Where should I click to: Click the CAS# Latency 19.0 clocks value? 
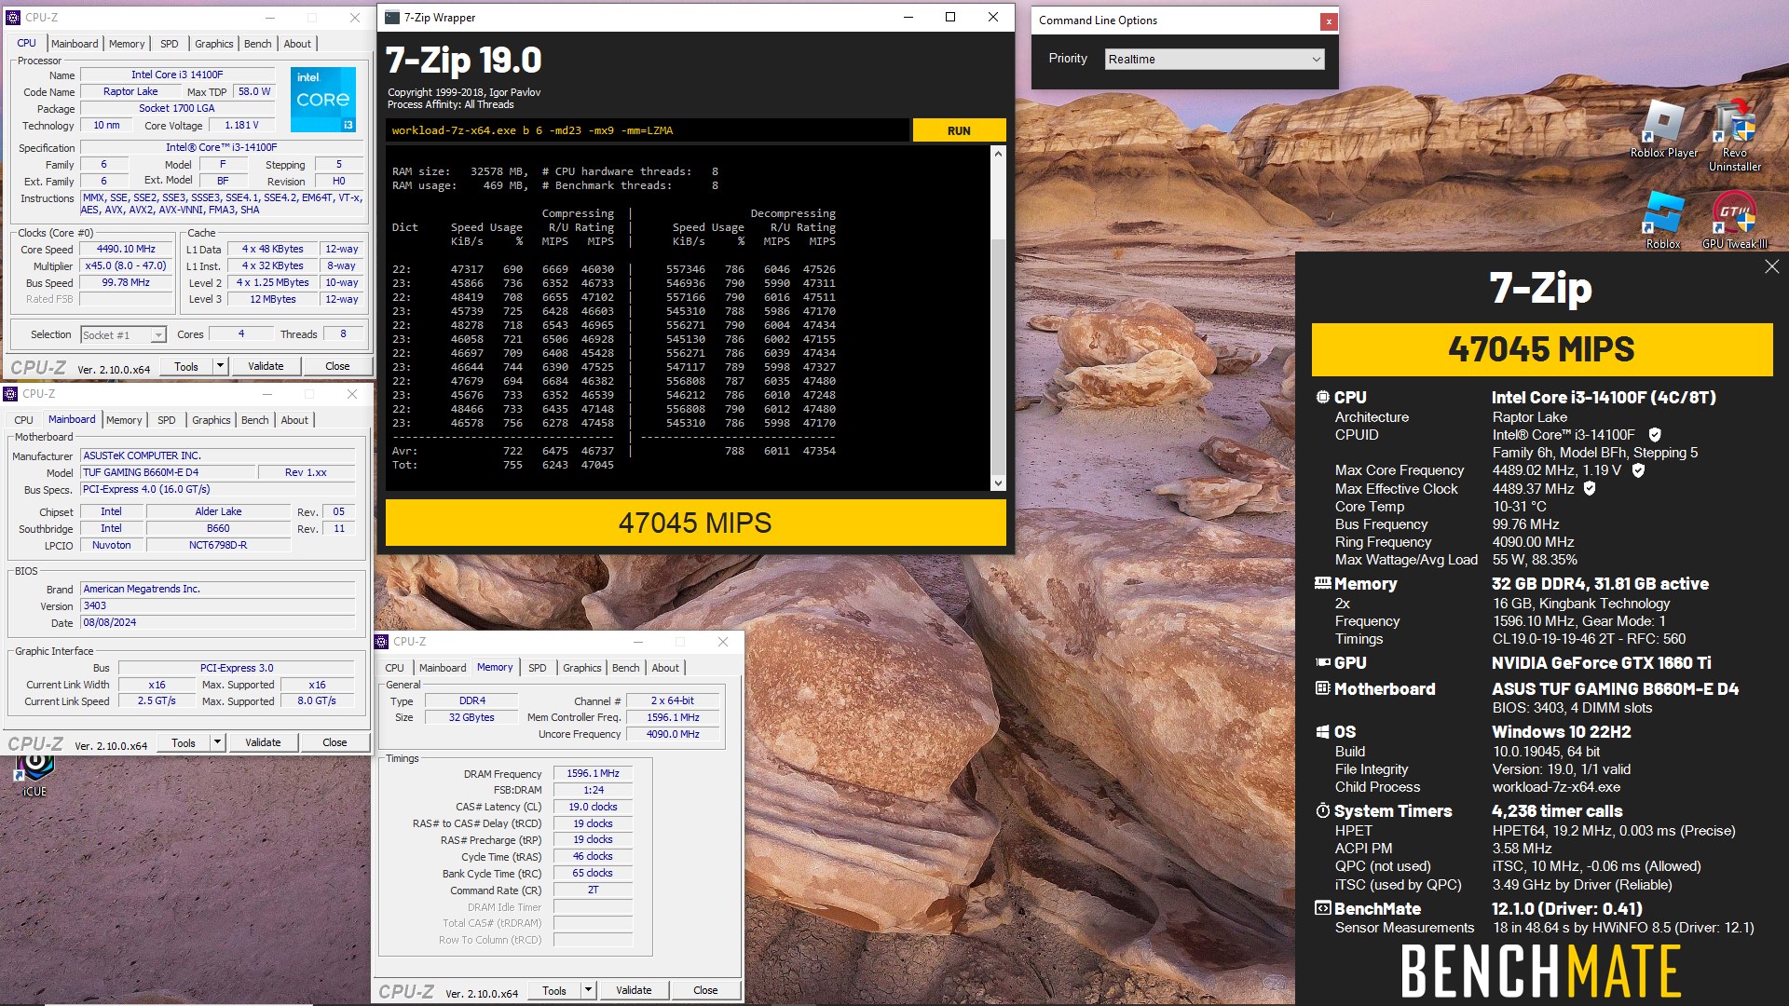click(594, 807)
